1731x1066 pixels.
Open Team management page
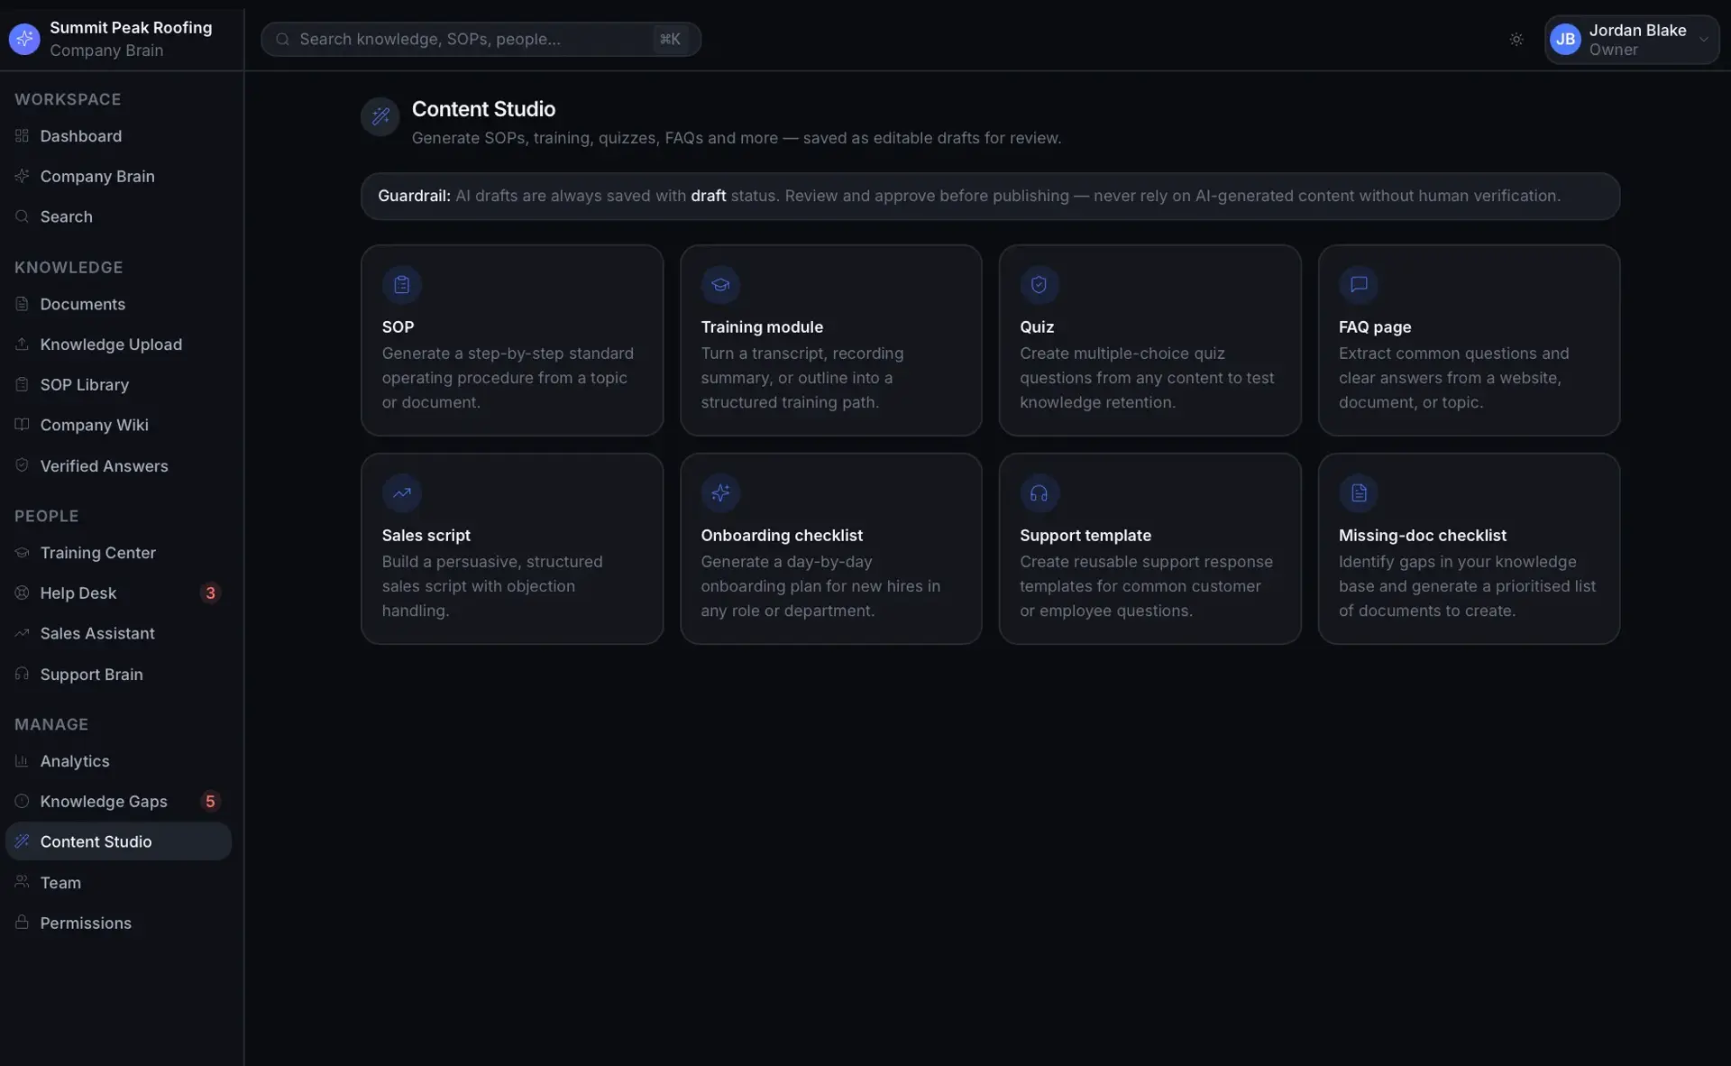click(118, 882)
